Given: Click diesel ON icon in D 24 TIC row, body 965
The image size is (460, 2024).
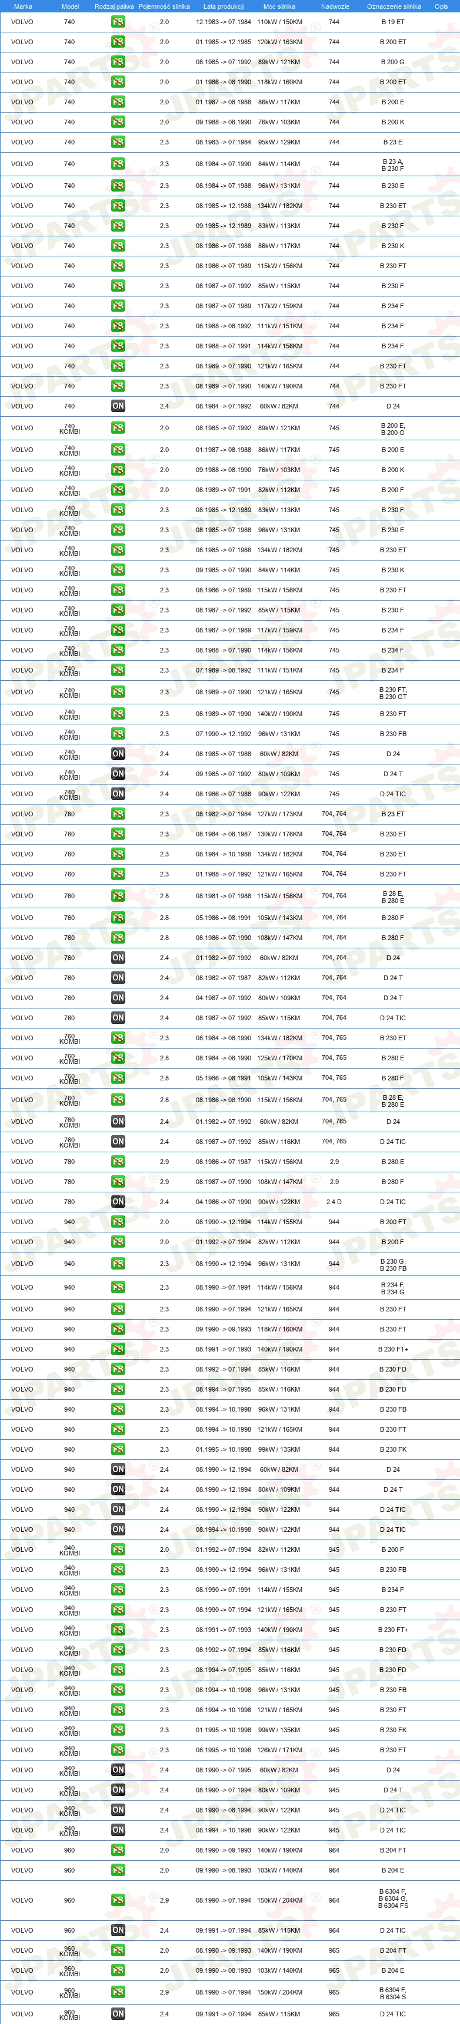Looking at the screenshot, I should 118,2014.
